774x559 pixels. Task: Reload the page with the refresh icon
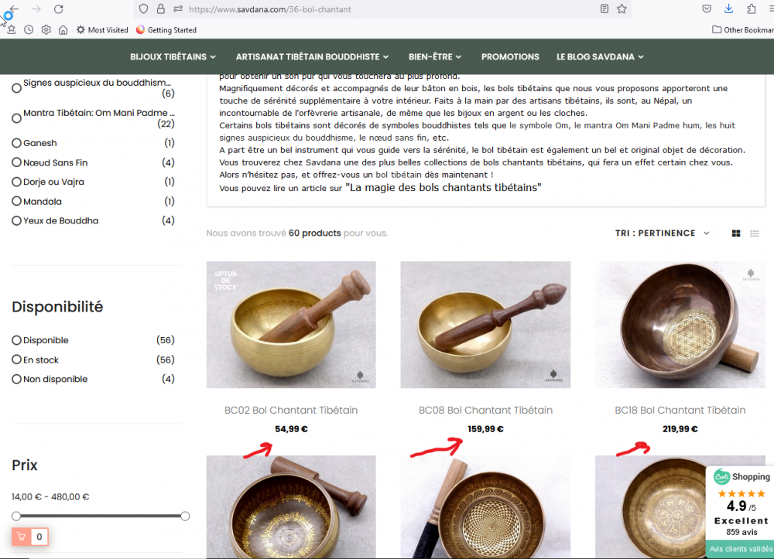[x=58, y=9]
